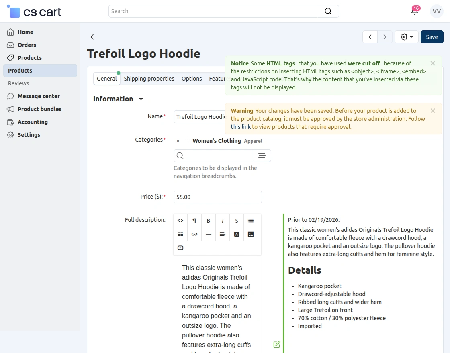Apply bold formatting in the description editor
The width and height of the screenshot is (450, 353).
209,220
